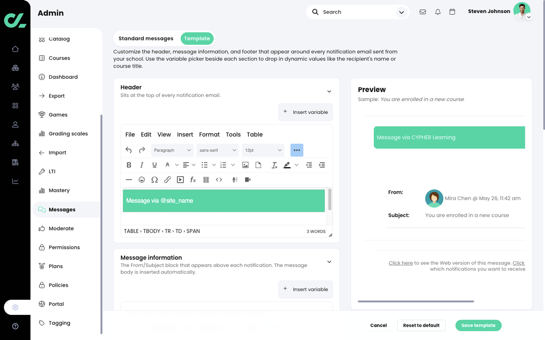This screenshot has height=340, width=545.
Task: Click the Preview horizontal scrollbar
Action: click(416, 301)
